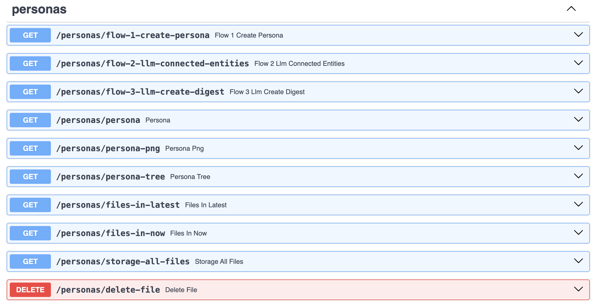The height and width of the screenshot is (307, 596).
Task: Click GET badge for persona-tree
Action: click(30, 177)
